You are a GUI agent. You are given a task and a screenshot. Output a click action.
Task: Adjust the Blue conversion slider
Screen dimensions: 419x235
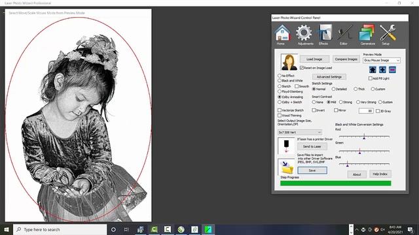click(x=364, y=164)
